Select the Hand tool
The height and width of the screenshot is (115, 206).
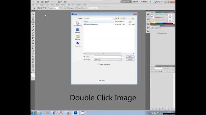[33, 67]
